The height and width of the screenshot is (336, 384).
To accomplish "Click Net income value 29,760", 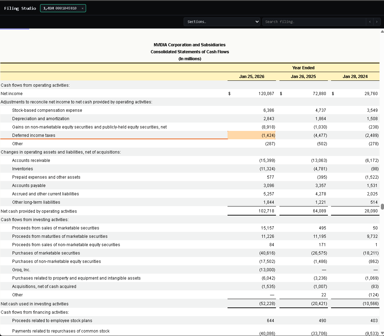I will click(x=371, y=93).
